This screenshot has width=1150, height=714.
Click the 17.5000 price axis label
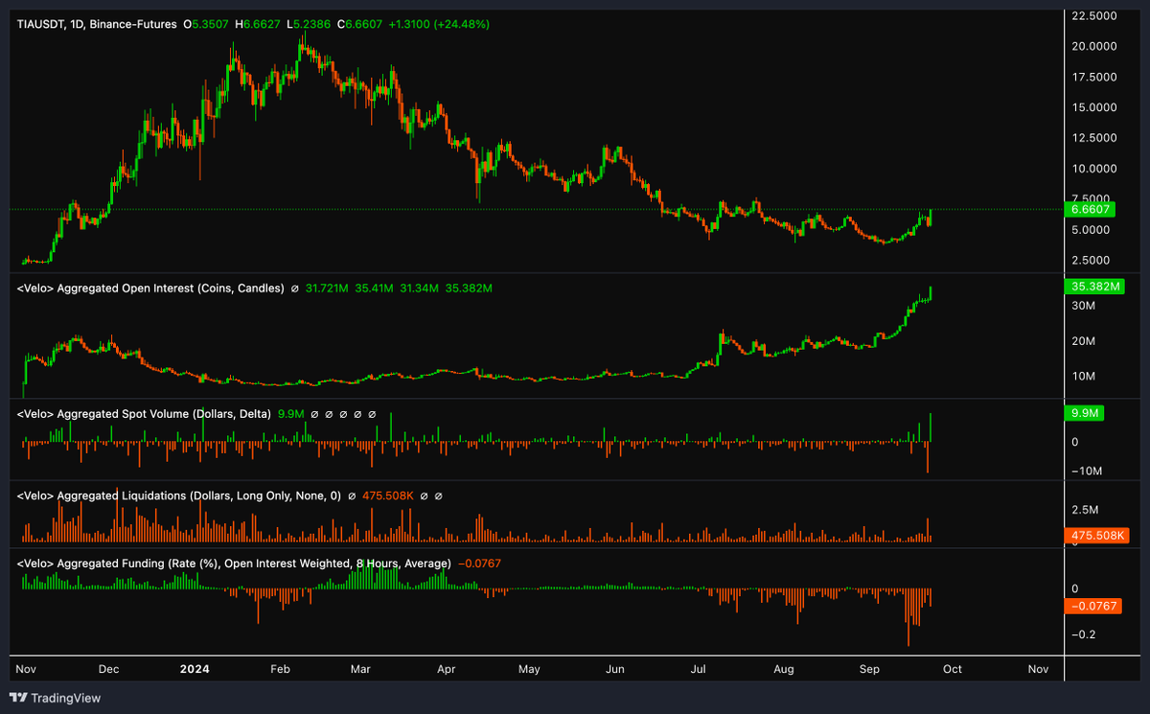(x=1095, y=77)
